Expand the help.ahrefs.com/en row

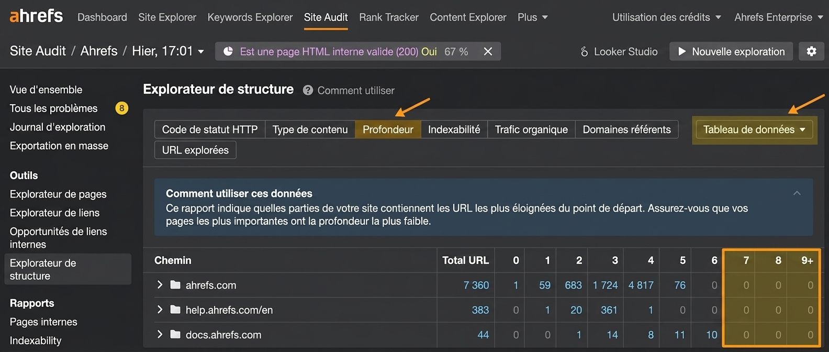coord(160,310)
